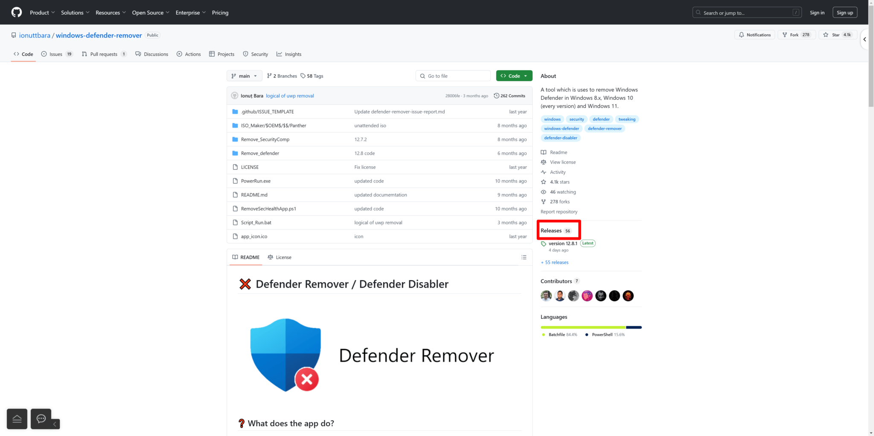Open the main branch selector
Image resolution: width=874 pixels, height=436 pixels.
[x=244, y=75]
